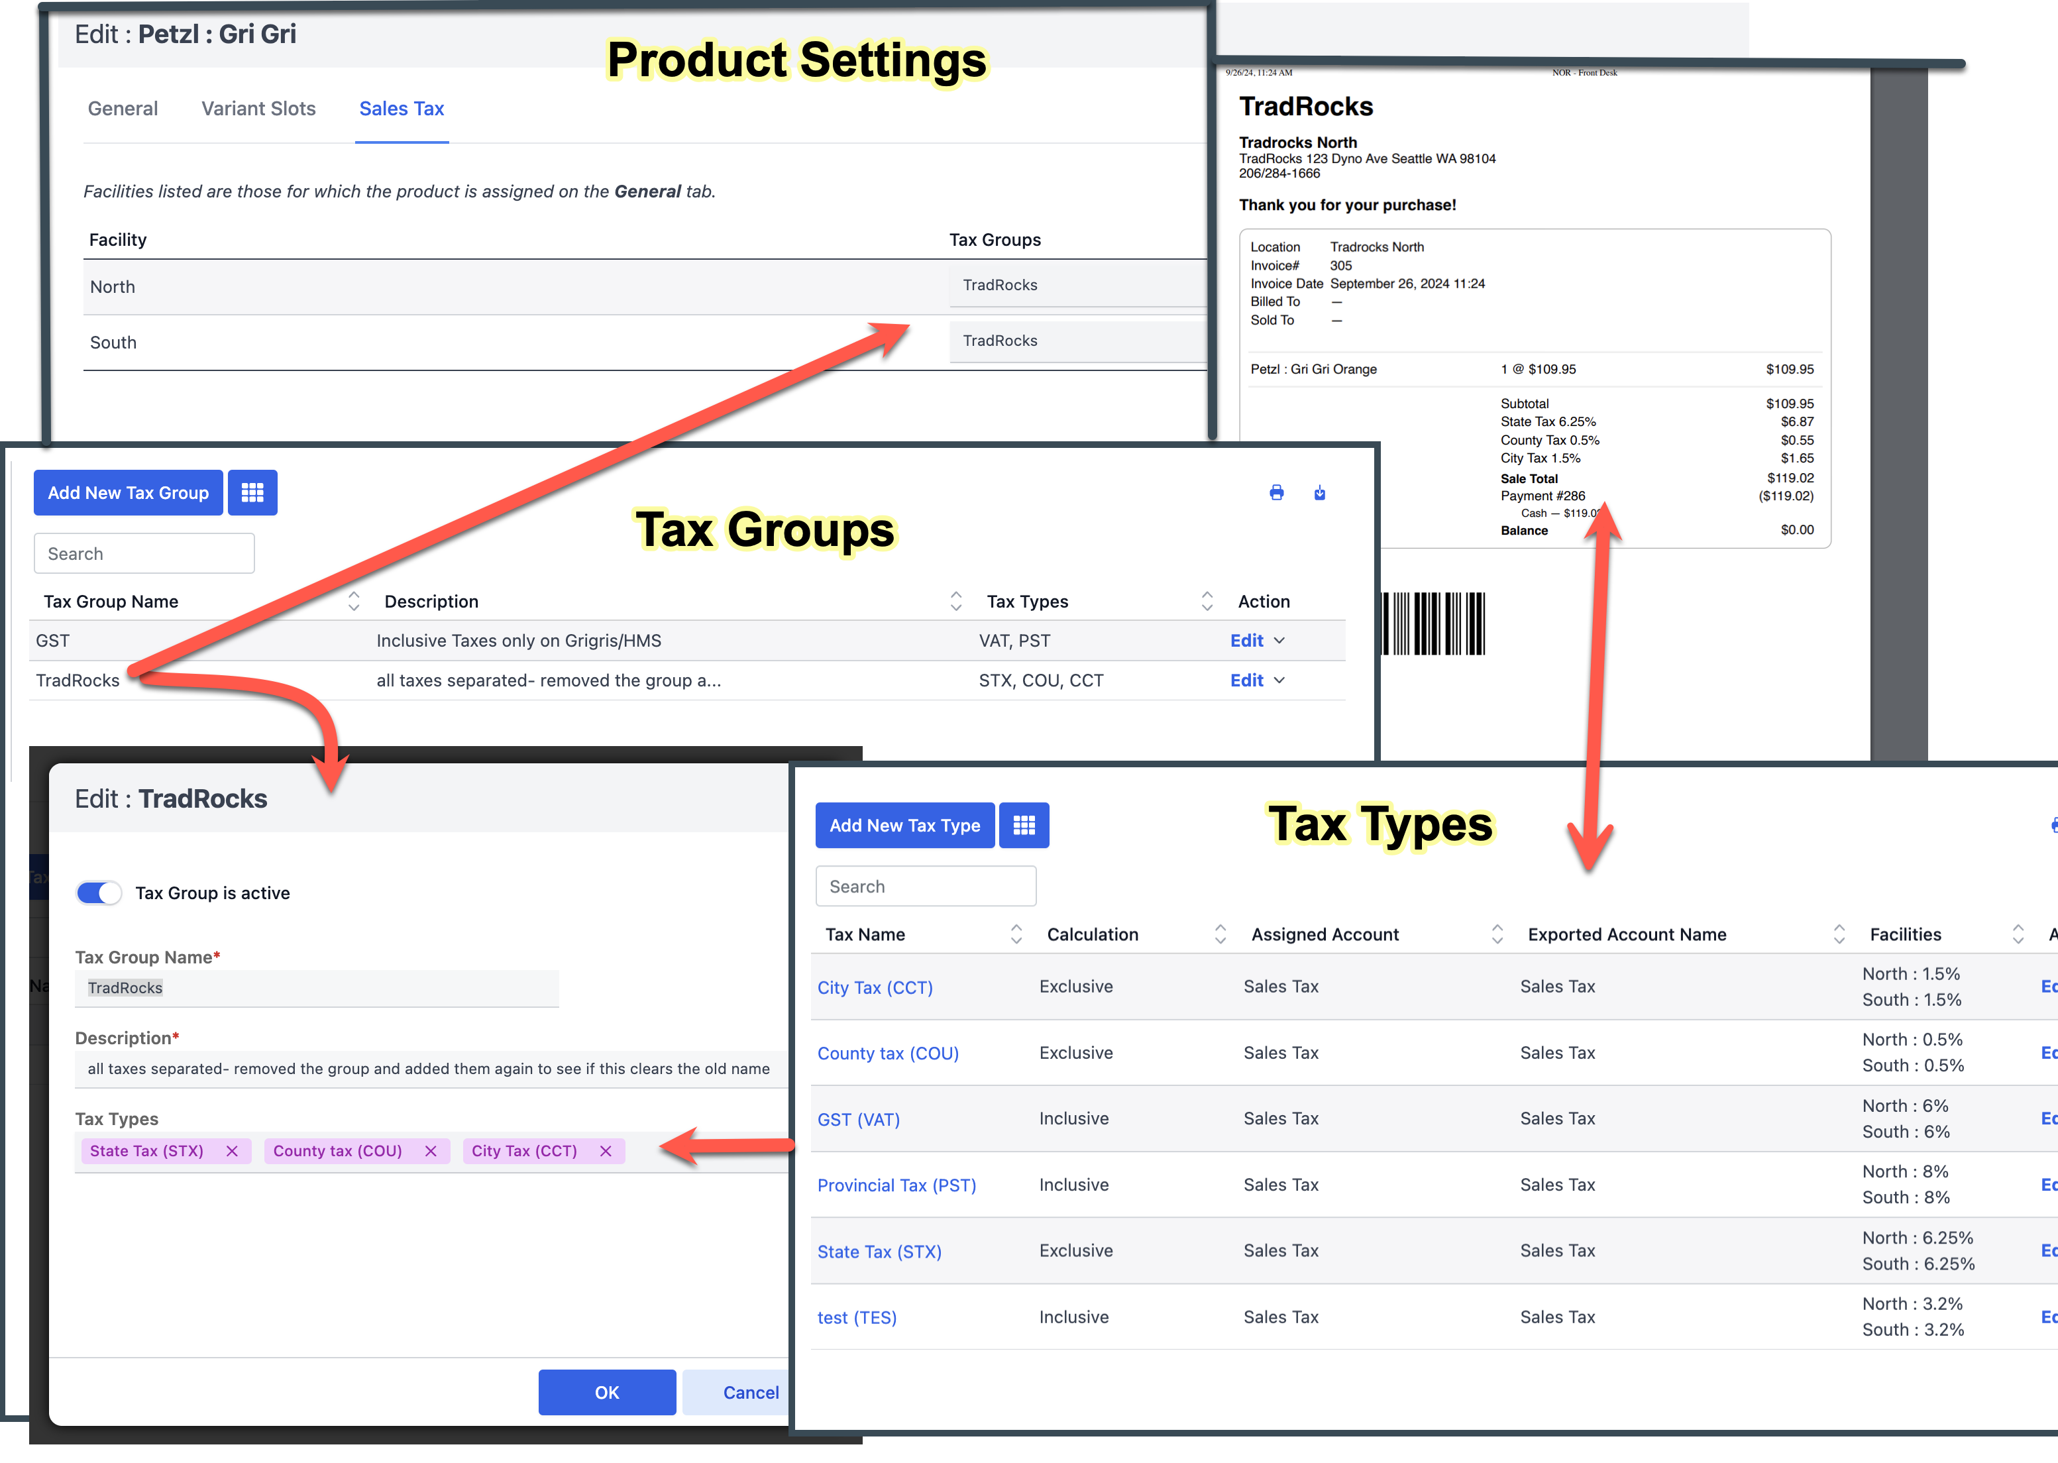Open State Tax (STX) link
The image size is (2058, 1463).
coord(879,1252)
